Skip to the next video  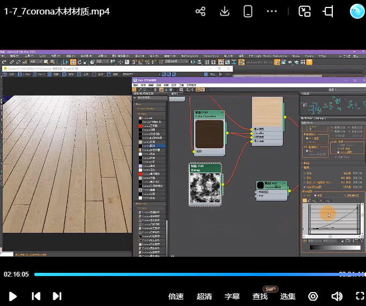tap(57, 296)
